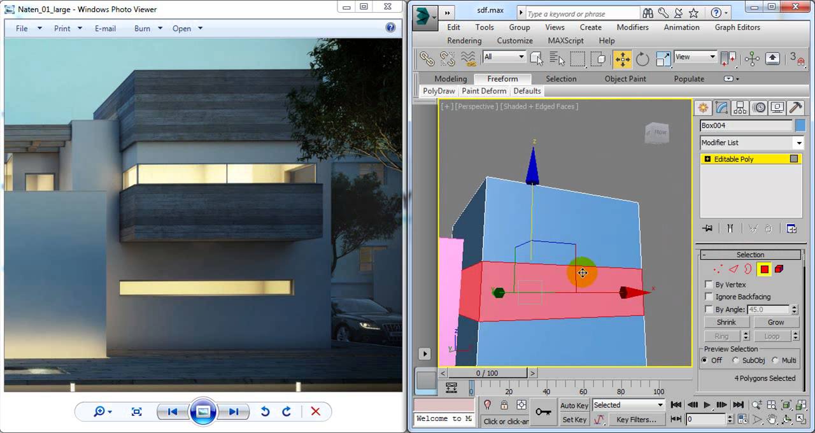Click Box004 object name field
The width and height of the screenshot is (815, 433).
[x=746, y=125]
